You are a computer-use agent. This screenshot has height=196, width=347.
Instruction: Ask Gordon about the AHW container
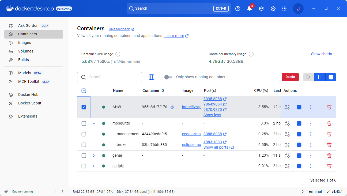pyautogui.click(x=287, y=107)
